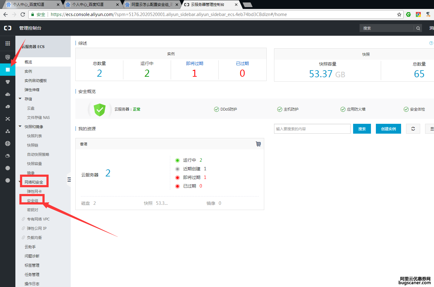Click the Aliyun logo in the header
Image resolution: width=434 pixels, height=287 pixels.
pyautogui.click(x=8, y=28)
